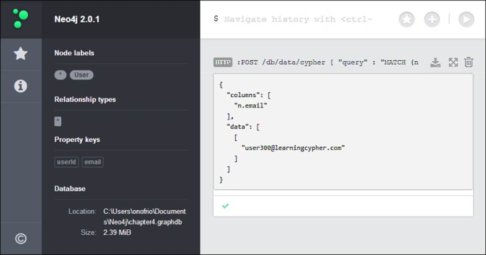Save query as favorite star button
The image size is (486, 255).
point(407,19)
